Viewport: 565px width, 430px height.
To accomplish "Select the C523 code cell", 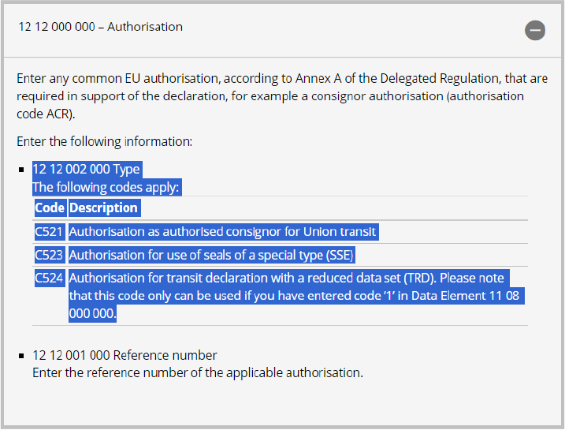I will point(49,255).
